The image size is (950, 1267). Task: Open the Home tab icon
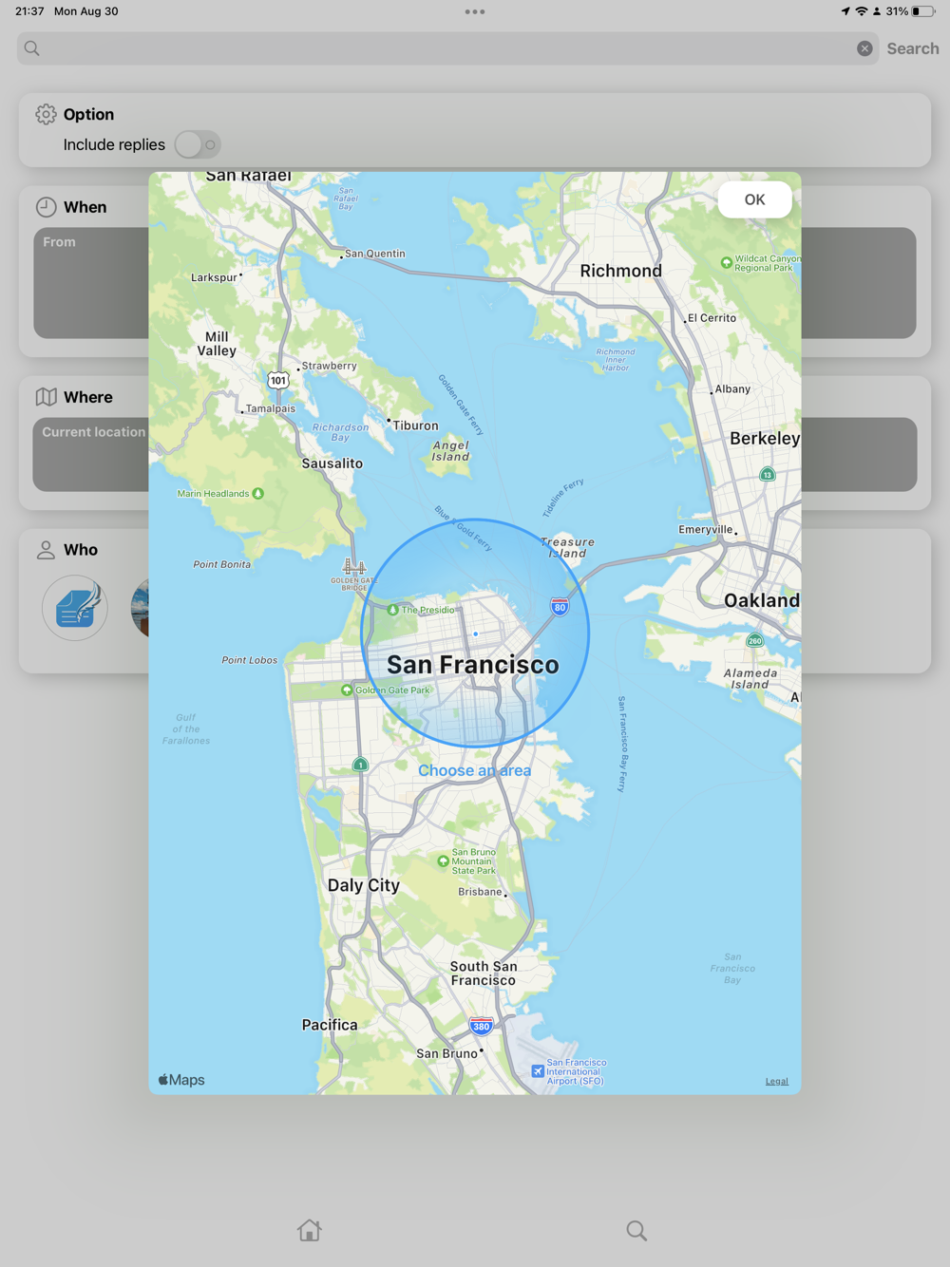[309, 1230]
